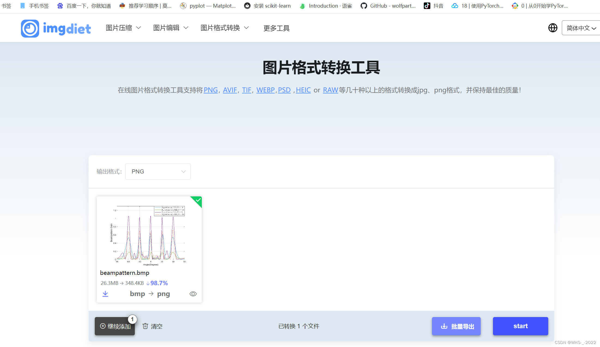Image resolution: width=600 pixels, height=347 pixels.
Task: Click the imgdiet logo icon
Action: point(30,28)
